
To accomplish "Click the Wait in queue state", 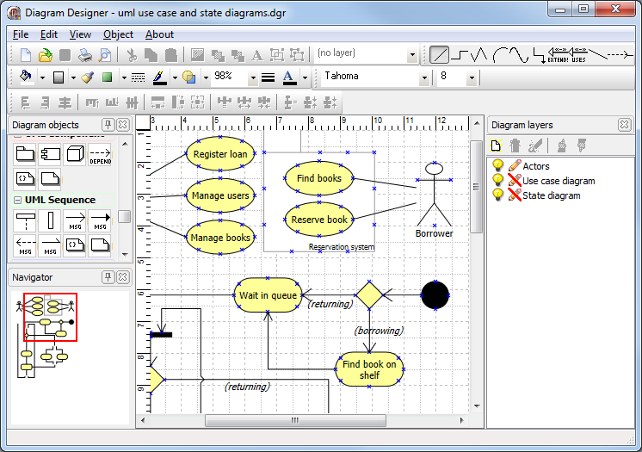I will coord(267,295).
